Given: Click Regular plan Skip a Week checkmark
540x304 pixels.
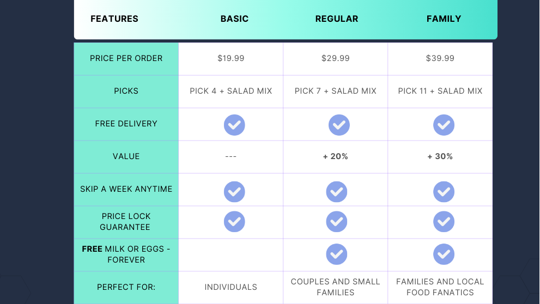Looking at the screenshot, I should pos(337,192).
